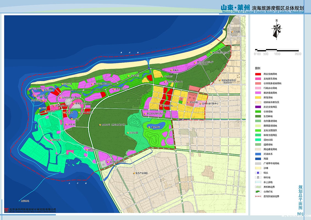Click the 停车场 parking icon in legend
The width and height of the screenshot is (311, 220).
point(258,177)
